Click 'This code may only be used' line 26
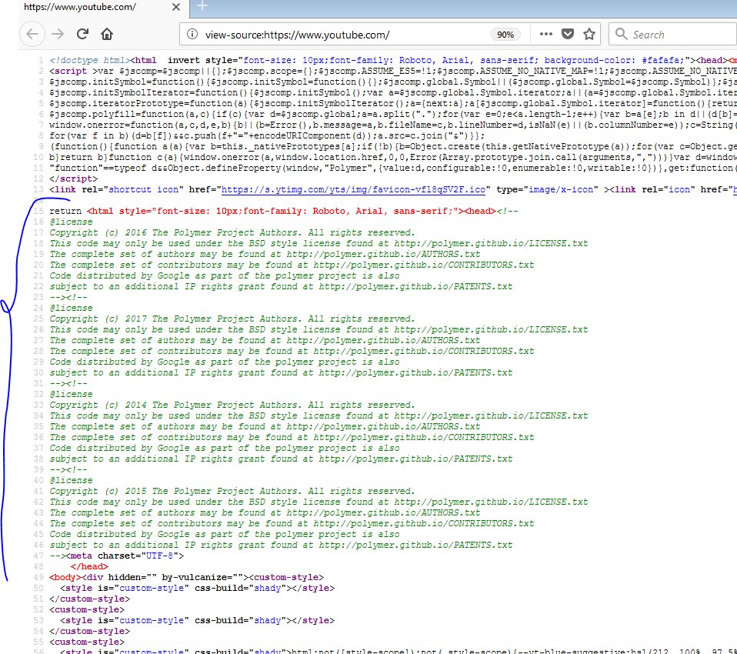Viewport: 737px width, 654px height. tap(318, 329)
